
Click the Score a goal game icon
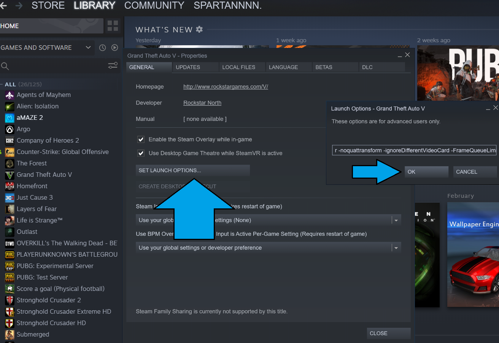click(10, 289)
